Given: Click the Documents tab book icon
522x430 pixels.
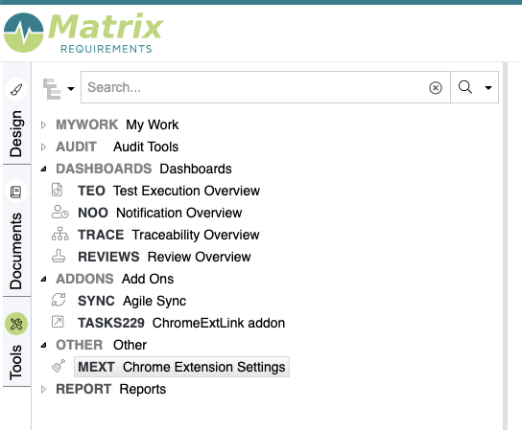Looking at the screenshot, I should pos(16,192).
